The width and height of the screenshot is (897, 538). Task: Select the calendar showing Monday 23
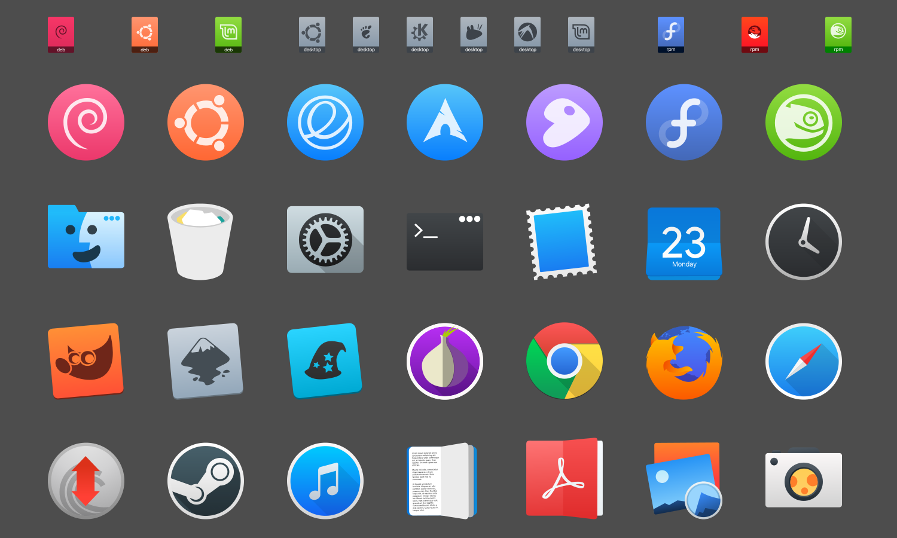point(684,243)
